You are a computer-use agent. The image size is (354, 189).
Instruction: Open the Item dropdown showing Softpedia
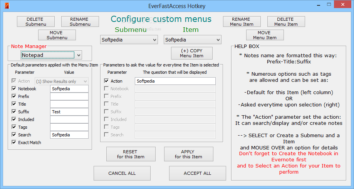[x=193, y=40]
